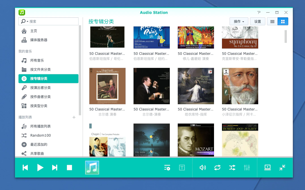
Task: Switch to list view layout
Action: tap(272, 22)
